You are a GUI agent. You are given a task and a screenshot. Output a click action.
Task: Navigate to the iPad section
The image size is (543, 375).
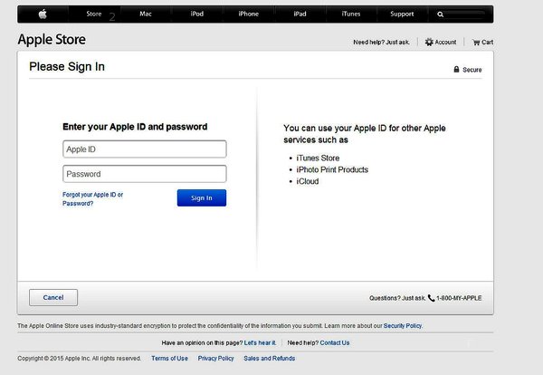pyautogui.click(x=300, y=14)
